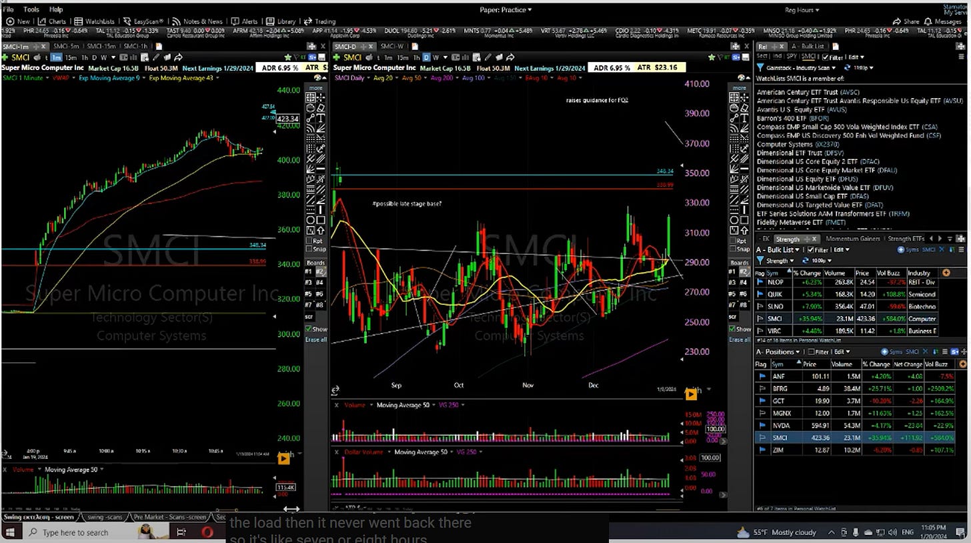This screenshot has height=543, width=971.
Task: Open Opera browser from taskbar
Action: [x=207, y=532]
